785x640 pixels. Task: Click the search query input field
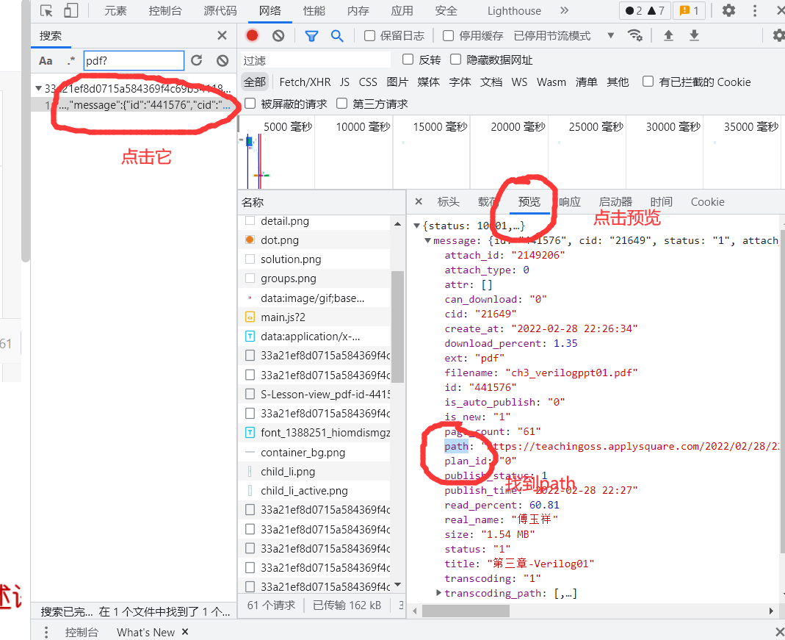(134, 60)
